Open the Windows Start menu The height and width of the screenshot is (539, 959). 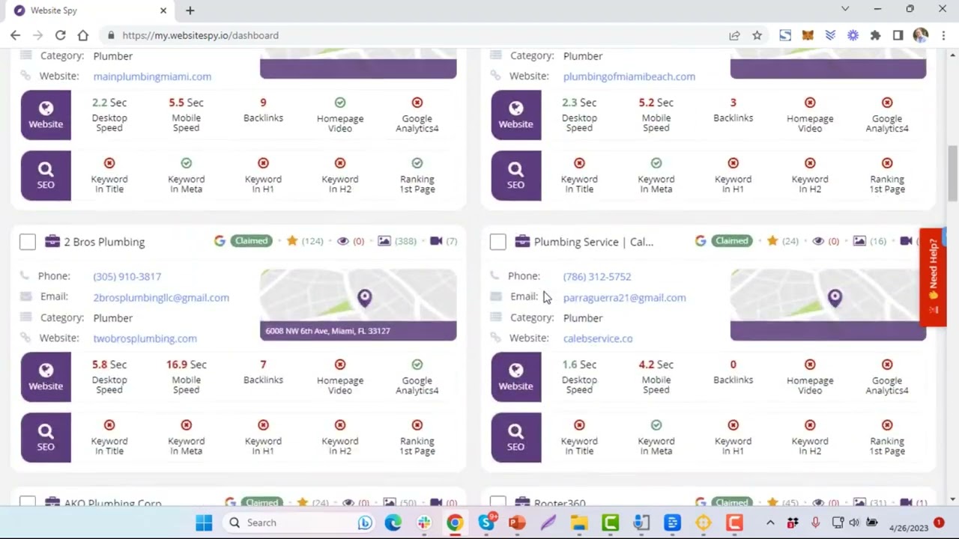(x=204, y=523)
